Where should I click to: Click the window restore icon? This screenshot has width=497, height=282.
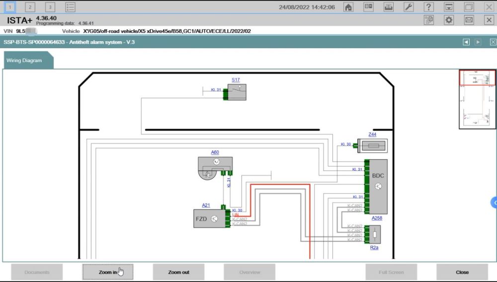point(469,7)
